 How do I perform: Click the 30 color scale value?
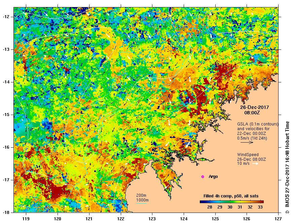[230, 207]
